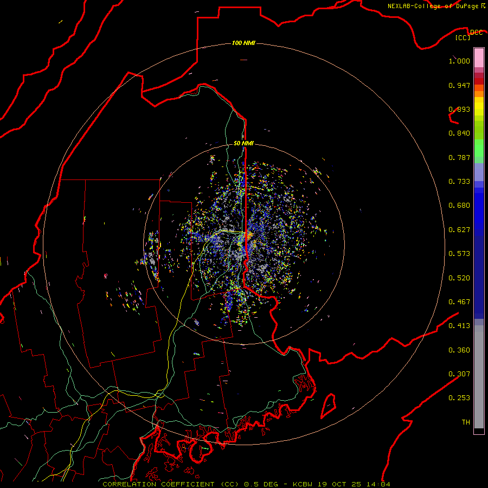Click CORRELATION COEFFICIENT in the bottom caption
This screenshot has height=488, width=488.
[x=158, y=484]
